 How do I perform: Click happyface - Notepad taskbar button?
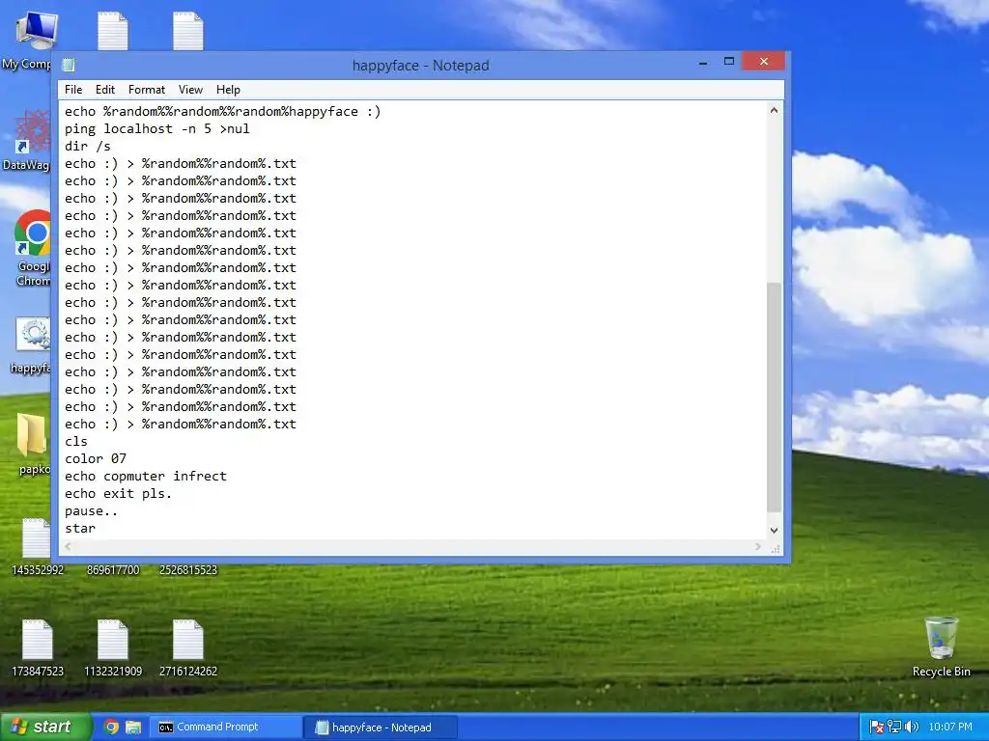pos(380,727)
